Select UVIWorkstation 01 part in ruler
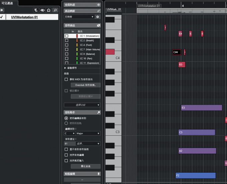 click(149, 6)
